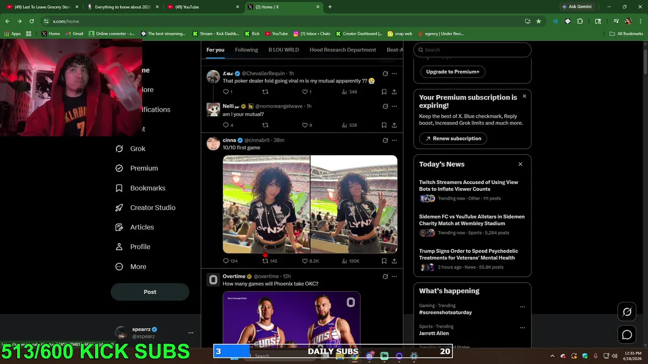Viewport: 648px width, 364px height.
Task: Open Profile in the left sidebar
Action: click(133, 247)
